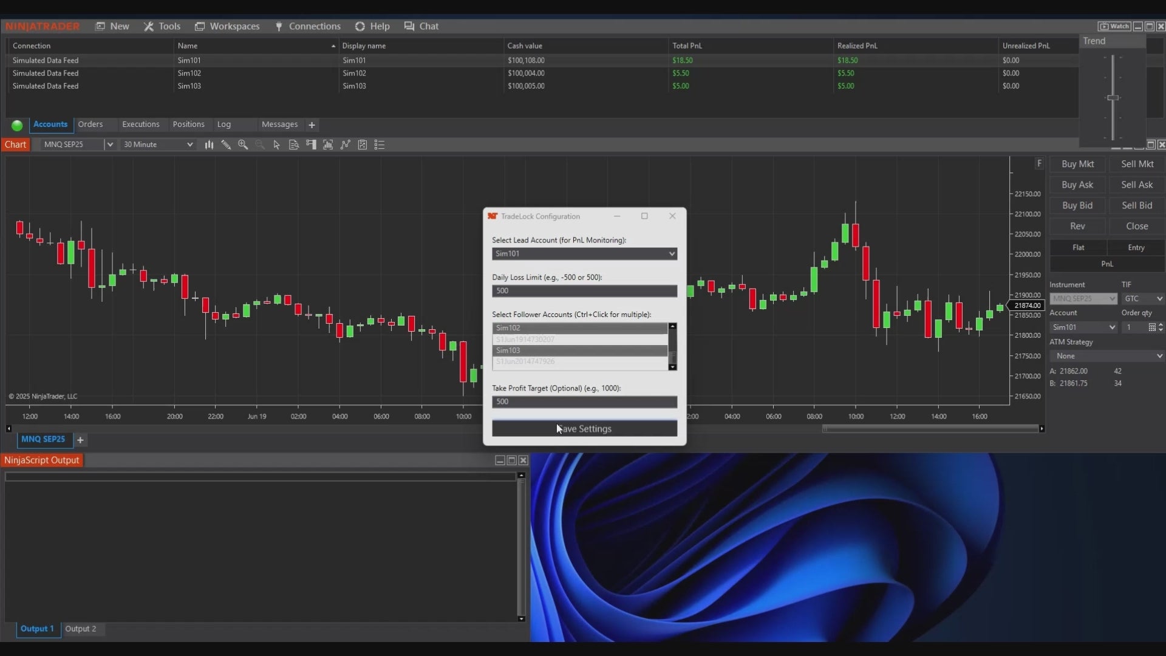Select the drawing tools pencil icon
The image size is (1166, 656).
(226, 145)
